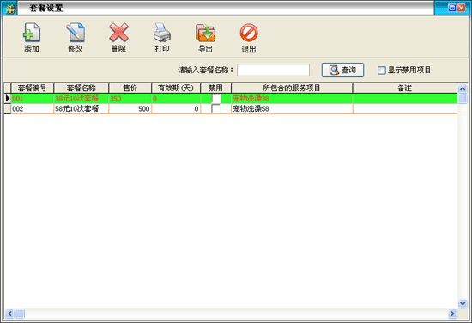Viewport: 472px width, 323px height.
Task: Export data via 导出 icon
Action: point(205,33)
